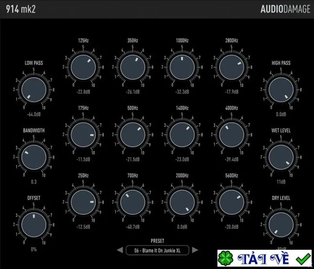Click the -22.8dB value under 125Hz

pyautogui.click(x=83, y=92)
